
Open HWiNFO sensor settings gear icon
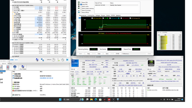coord(62,60)
